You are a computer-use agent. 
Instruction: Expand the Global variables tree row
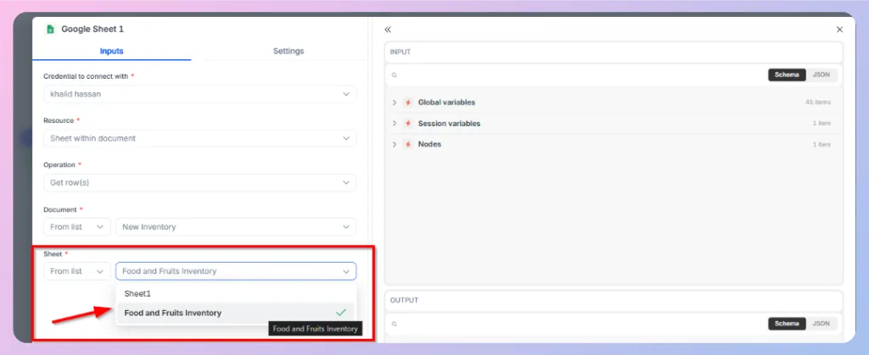[394, 103]
